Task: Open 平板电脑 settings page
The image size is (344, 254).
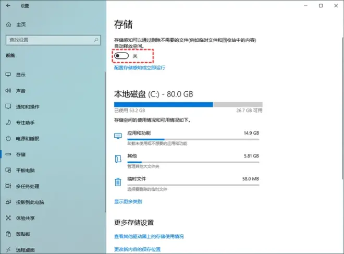Action: click(x=25, y=171)
